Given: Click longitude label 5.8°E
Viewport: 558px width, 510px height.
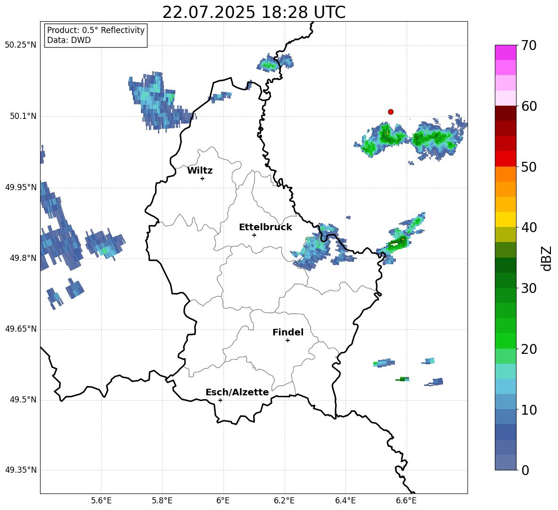Looking at the screenshot, I should 162,501.
